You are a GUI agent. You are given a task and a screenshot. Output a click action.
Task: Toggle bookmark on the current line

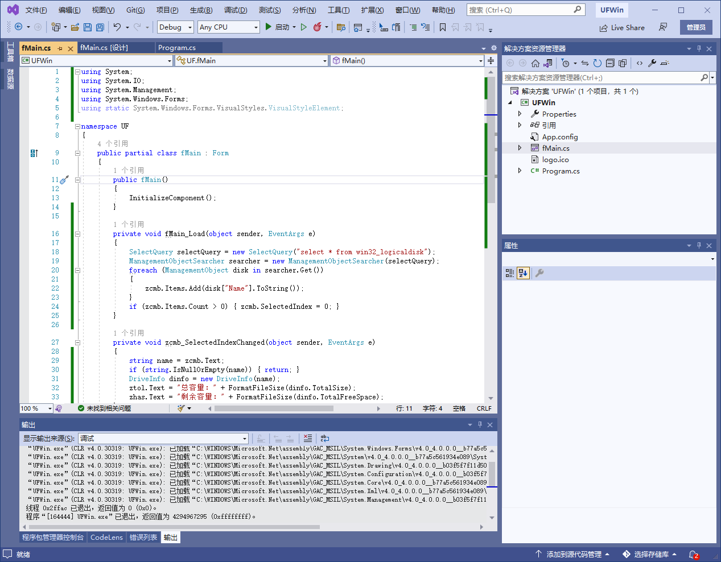(x=442, y=27)
